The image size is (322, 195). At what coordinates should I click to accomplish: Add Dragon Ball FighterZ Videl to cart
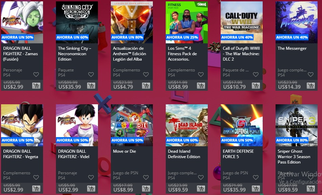coord(91,189)
